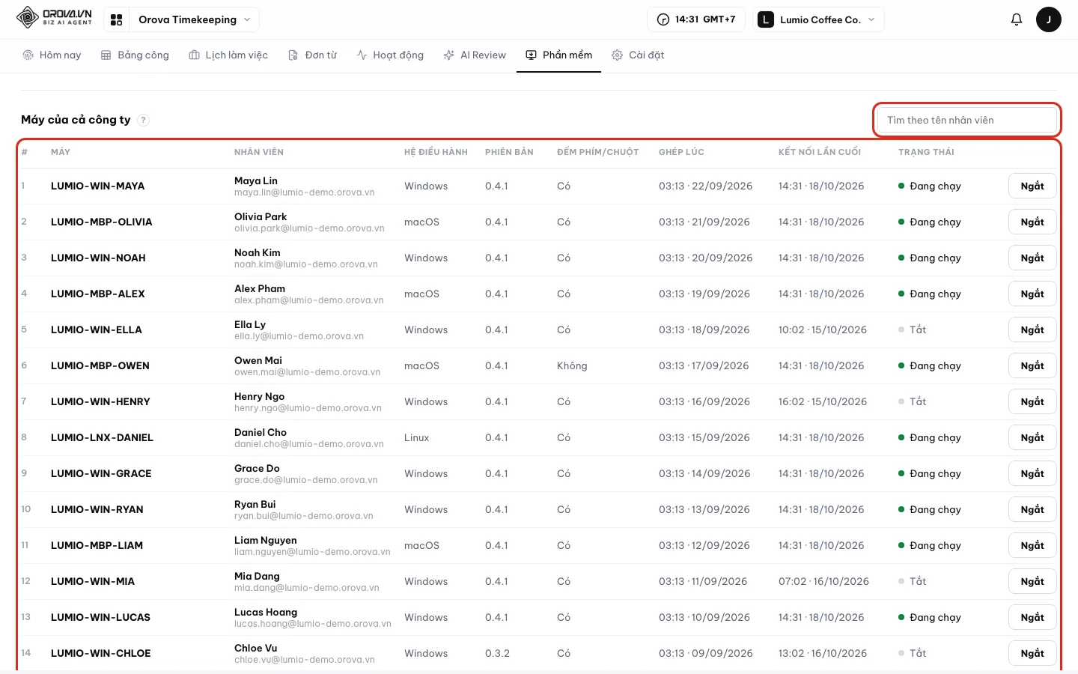The width and height of the screenshot is (1078, 674).
Task: Click the Tắt status for LUMIO-WIN-MIA
Action: (913, 582)
